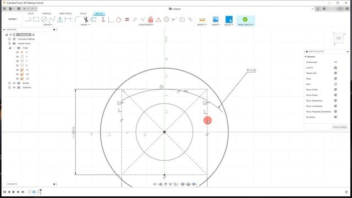Apply the Perpendicular constraint
Image resolution: width=352 pixels, height=198 pixels.
click(x=142, y=20)
